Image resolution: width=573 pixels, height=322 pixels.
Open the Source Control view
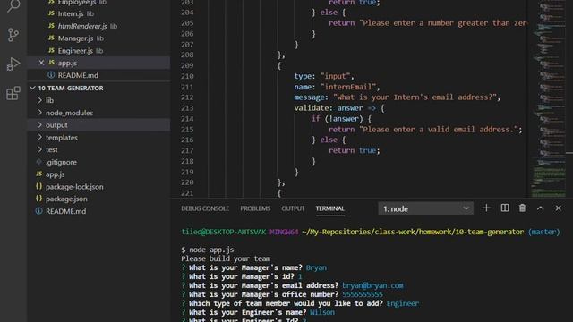[x=13, y=35]
